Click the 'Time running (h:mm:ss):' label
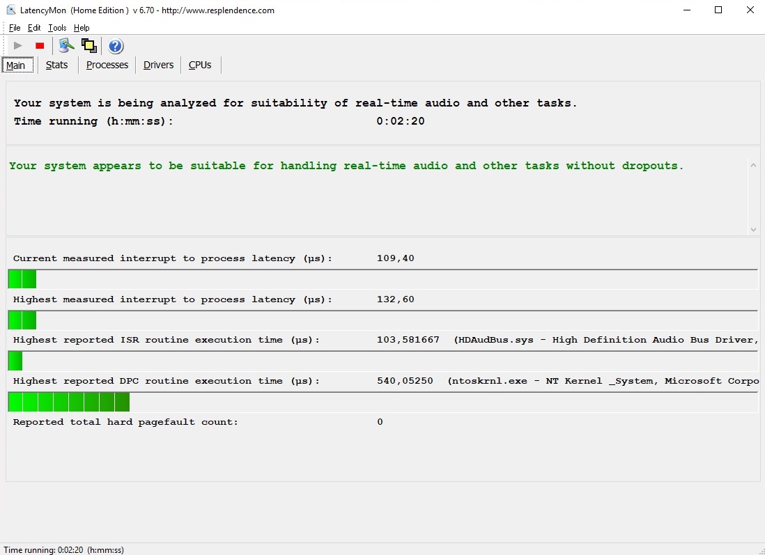Image resolution: width=765 pixels, height=555 pixels. coord(93,121)
